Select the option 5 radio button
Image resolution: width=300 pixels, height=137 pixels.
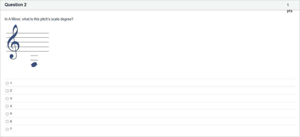tap(7, 114)
